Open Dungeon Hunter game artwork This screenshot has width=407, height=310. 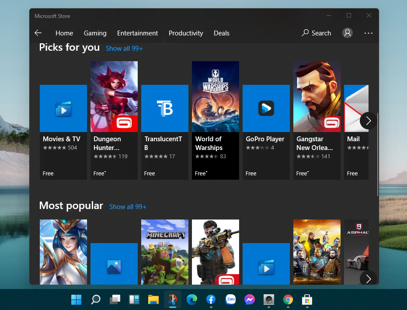tap(114, 97)
